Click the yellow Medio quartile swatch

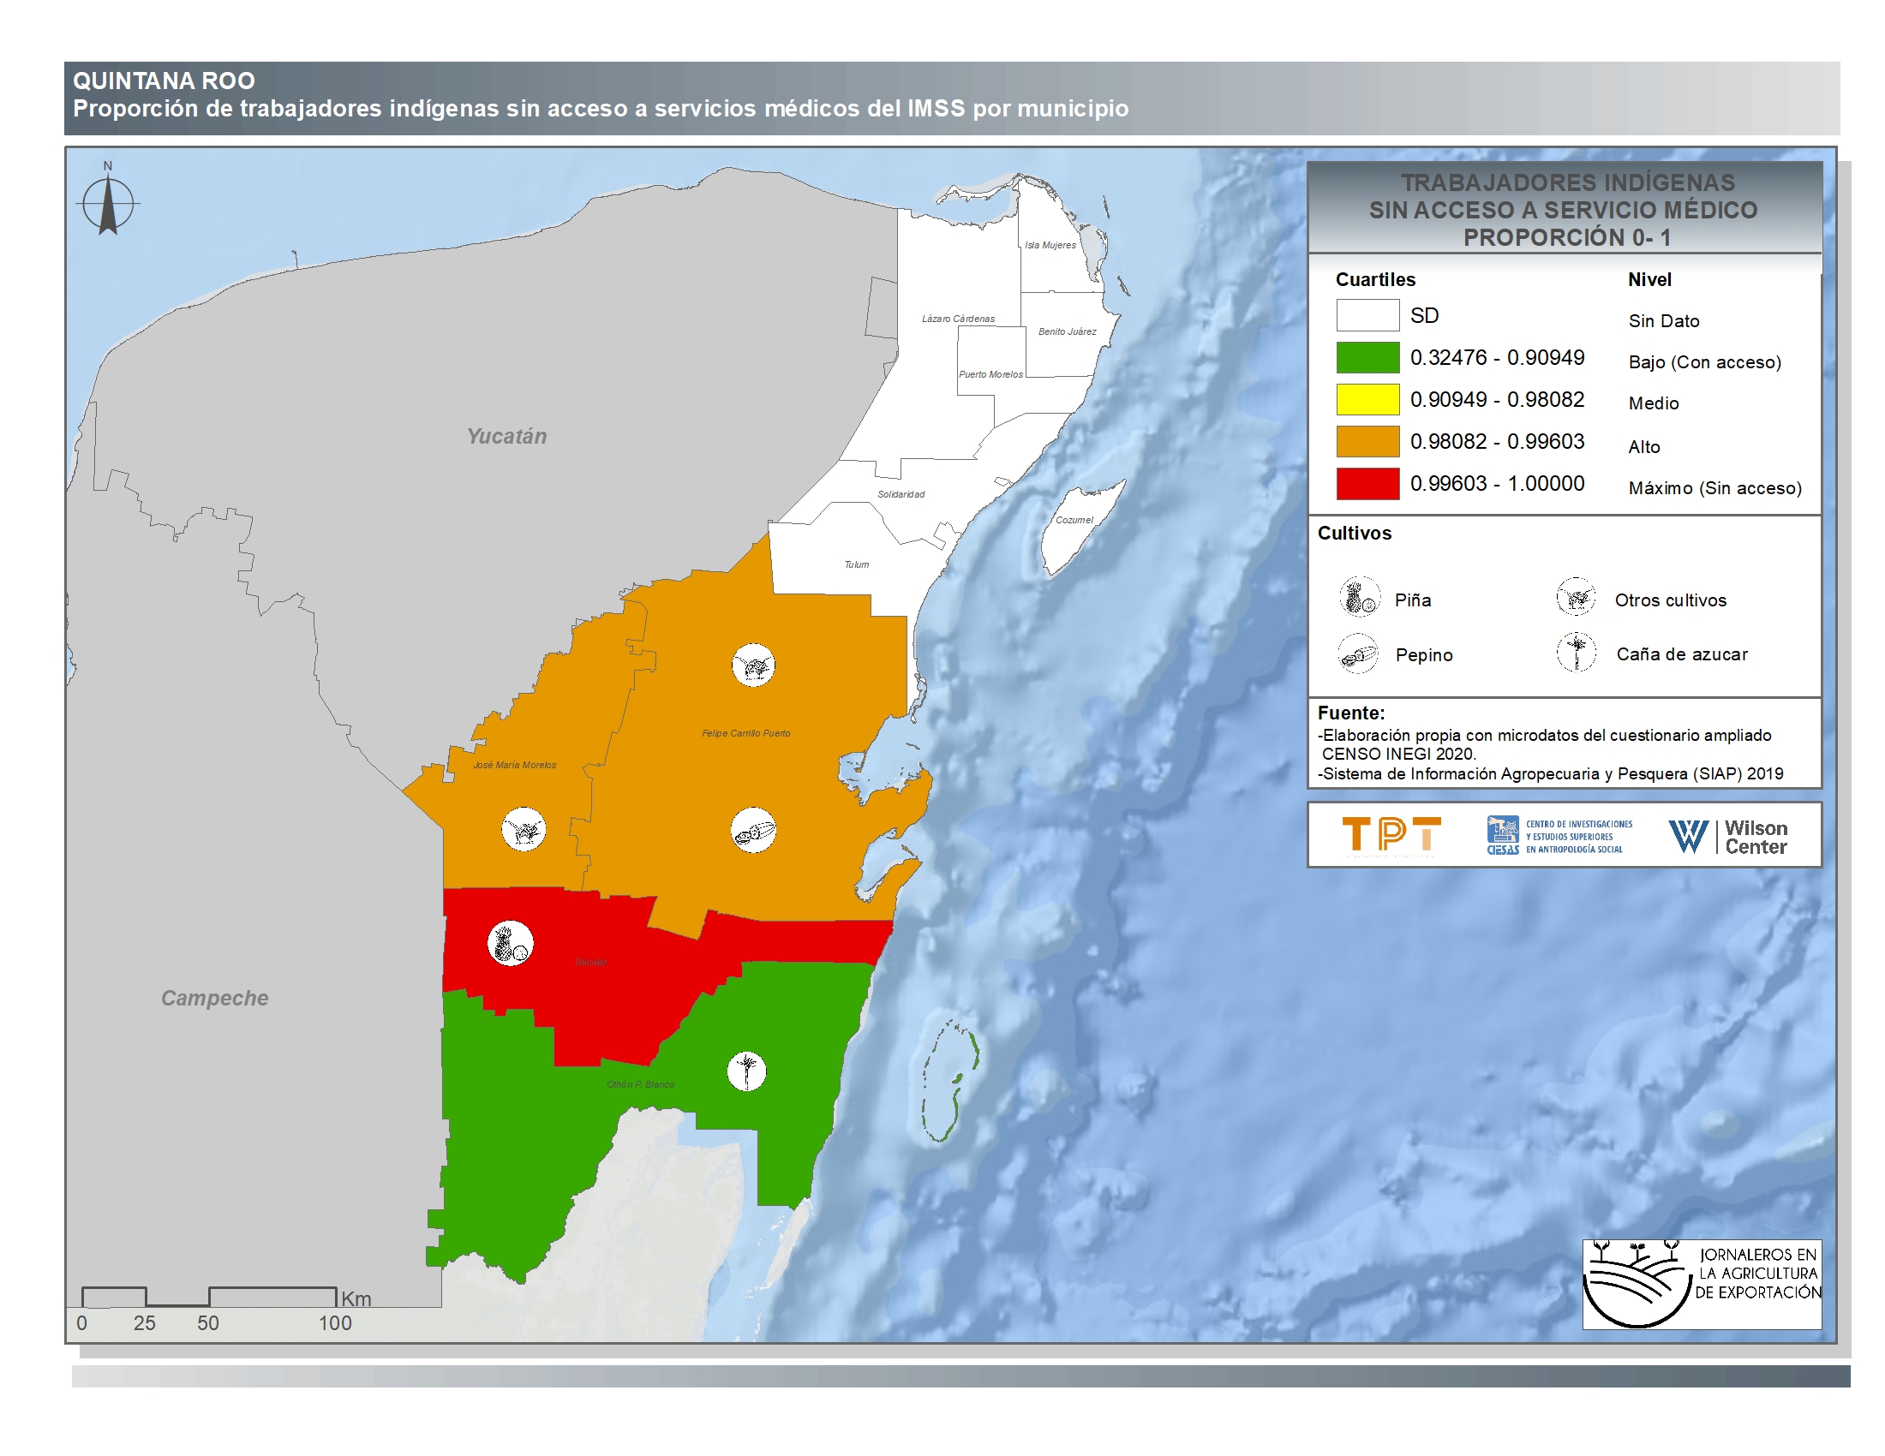click(1367, 399)
